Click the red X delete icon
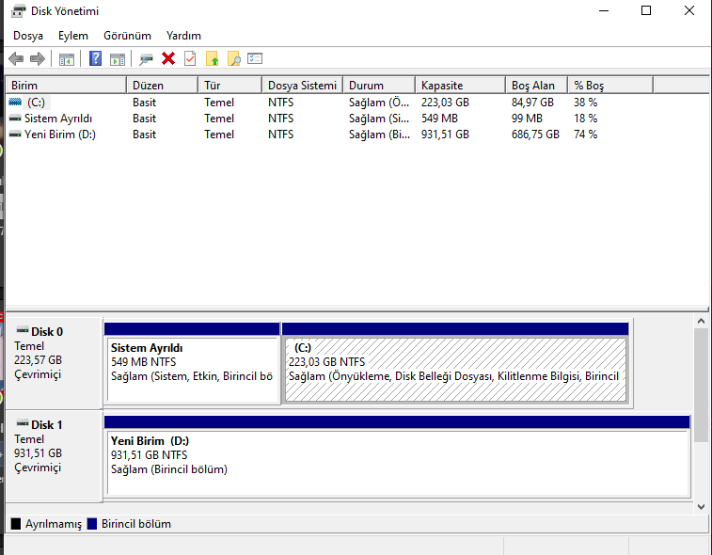Screen dimensions: 712x555 pyautogui.click(x=168, y=58)
